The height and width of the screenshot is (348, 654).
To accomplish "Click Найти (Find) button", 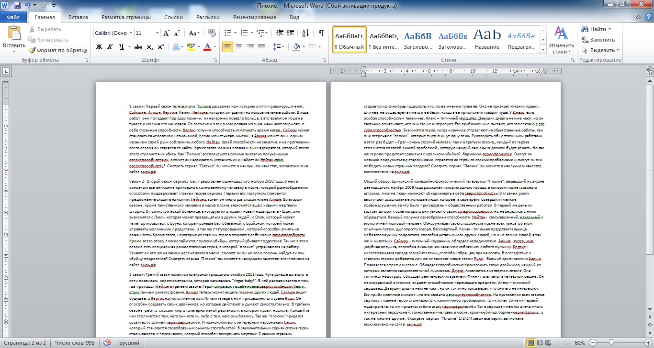I will tap(596, 29).
